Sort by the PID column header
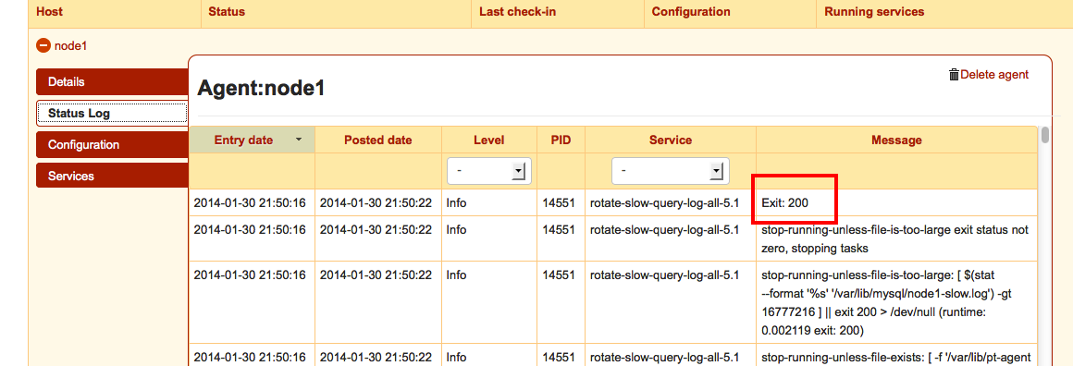The height and width of the screenshot is (366, 1073). 561,140
